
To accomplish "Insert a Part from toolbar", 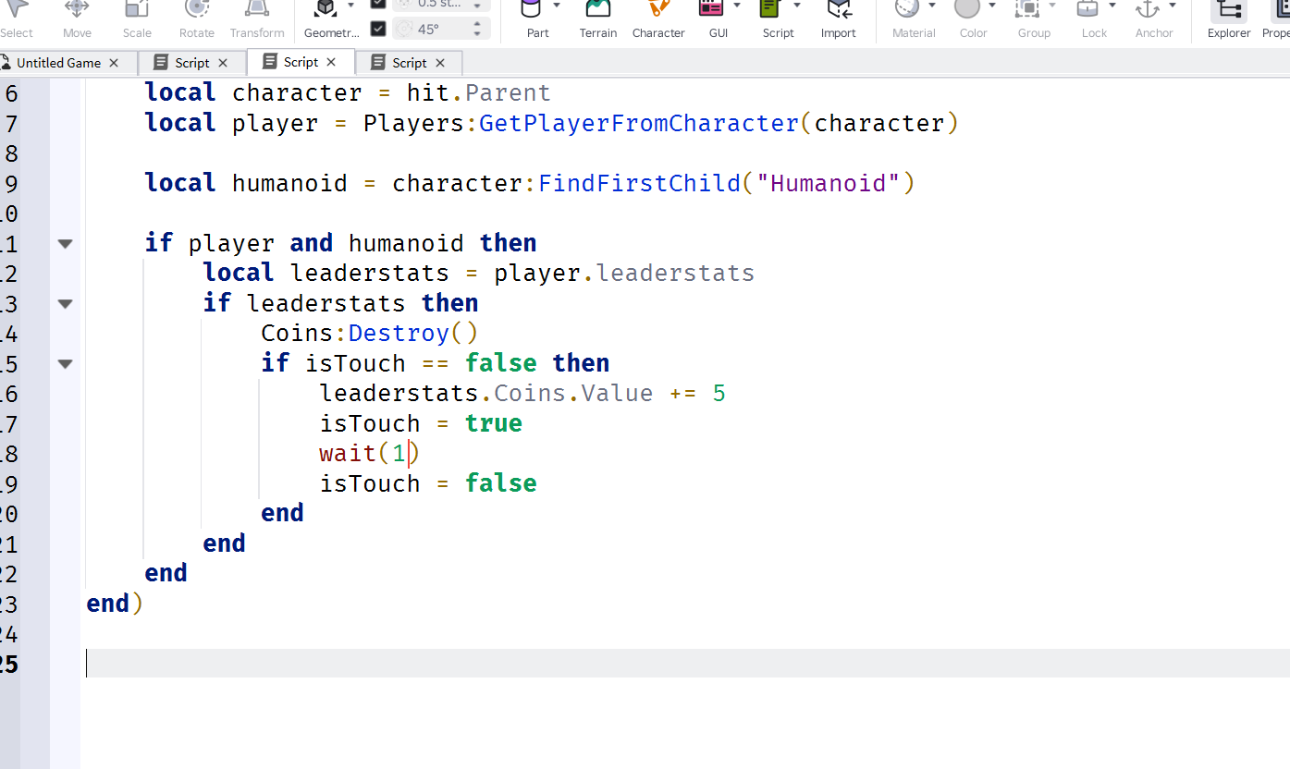I will (x=531, y=11).
